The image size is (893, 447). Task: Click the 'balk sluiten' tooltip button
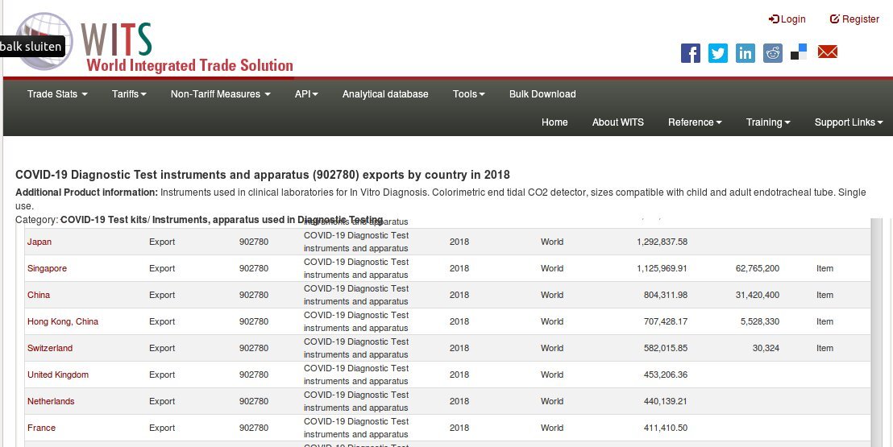[32, 46]
